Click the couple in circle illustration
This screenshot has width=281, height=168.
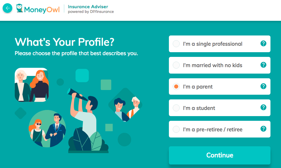click(47, 128)
